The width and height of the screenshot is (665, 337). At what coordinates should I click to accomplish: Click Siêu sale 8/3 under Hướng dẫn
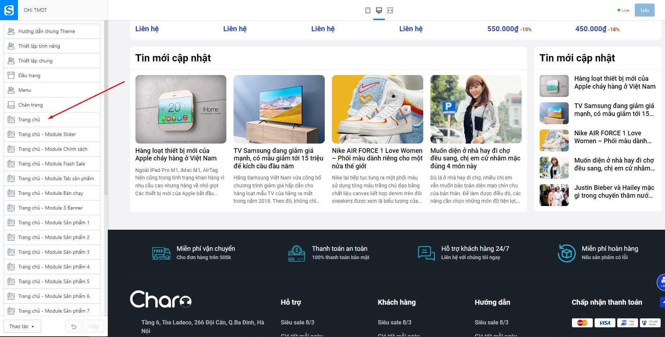491,322
